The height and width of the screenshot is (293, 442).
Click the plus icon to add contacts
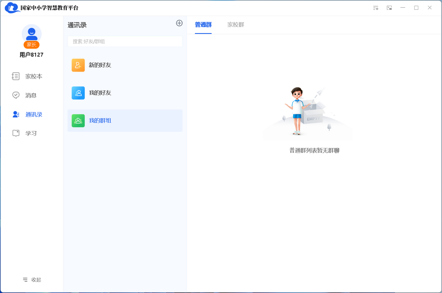(179, 23)
